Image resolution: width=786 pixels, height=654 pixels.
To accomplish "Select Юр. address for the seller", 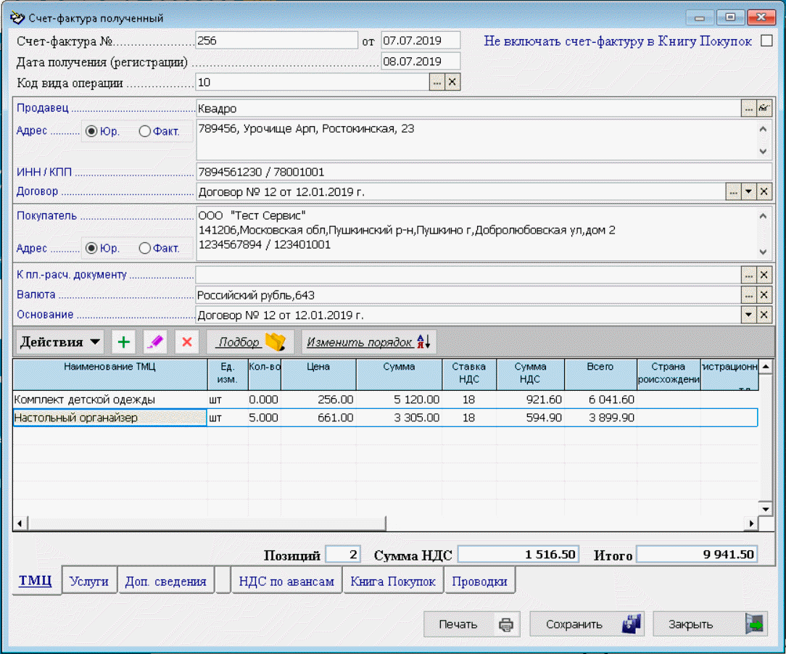I will tap(91, 131).
